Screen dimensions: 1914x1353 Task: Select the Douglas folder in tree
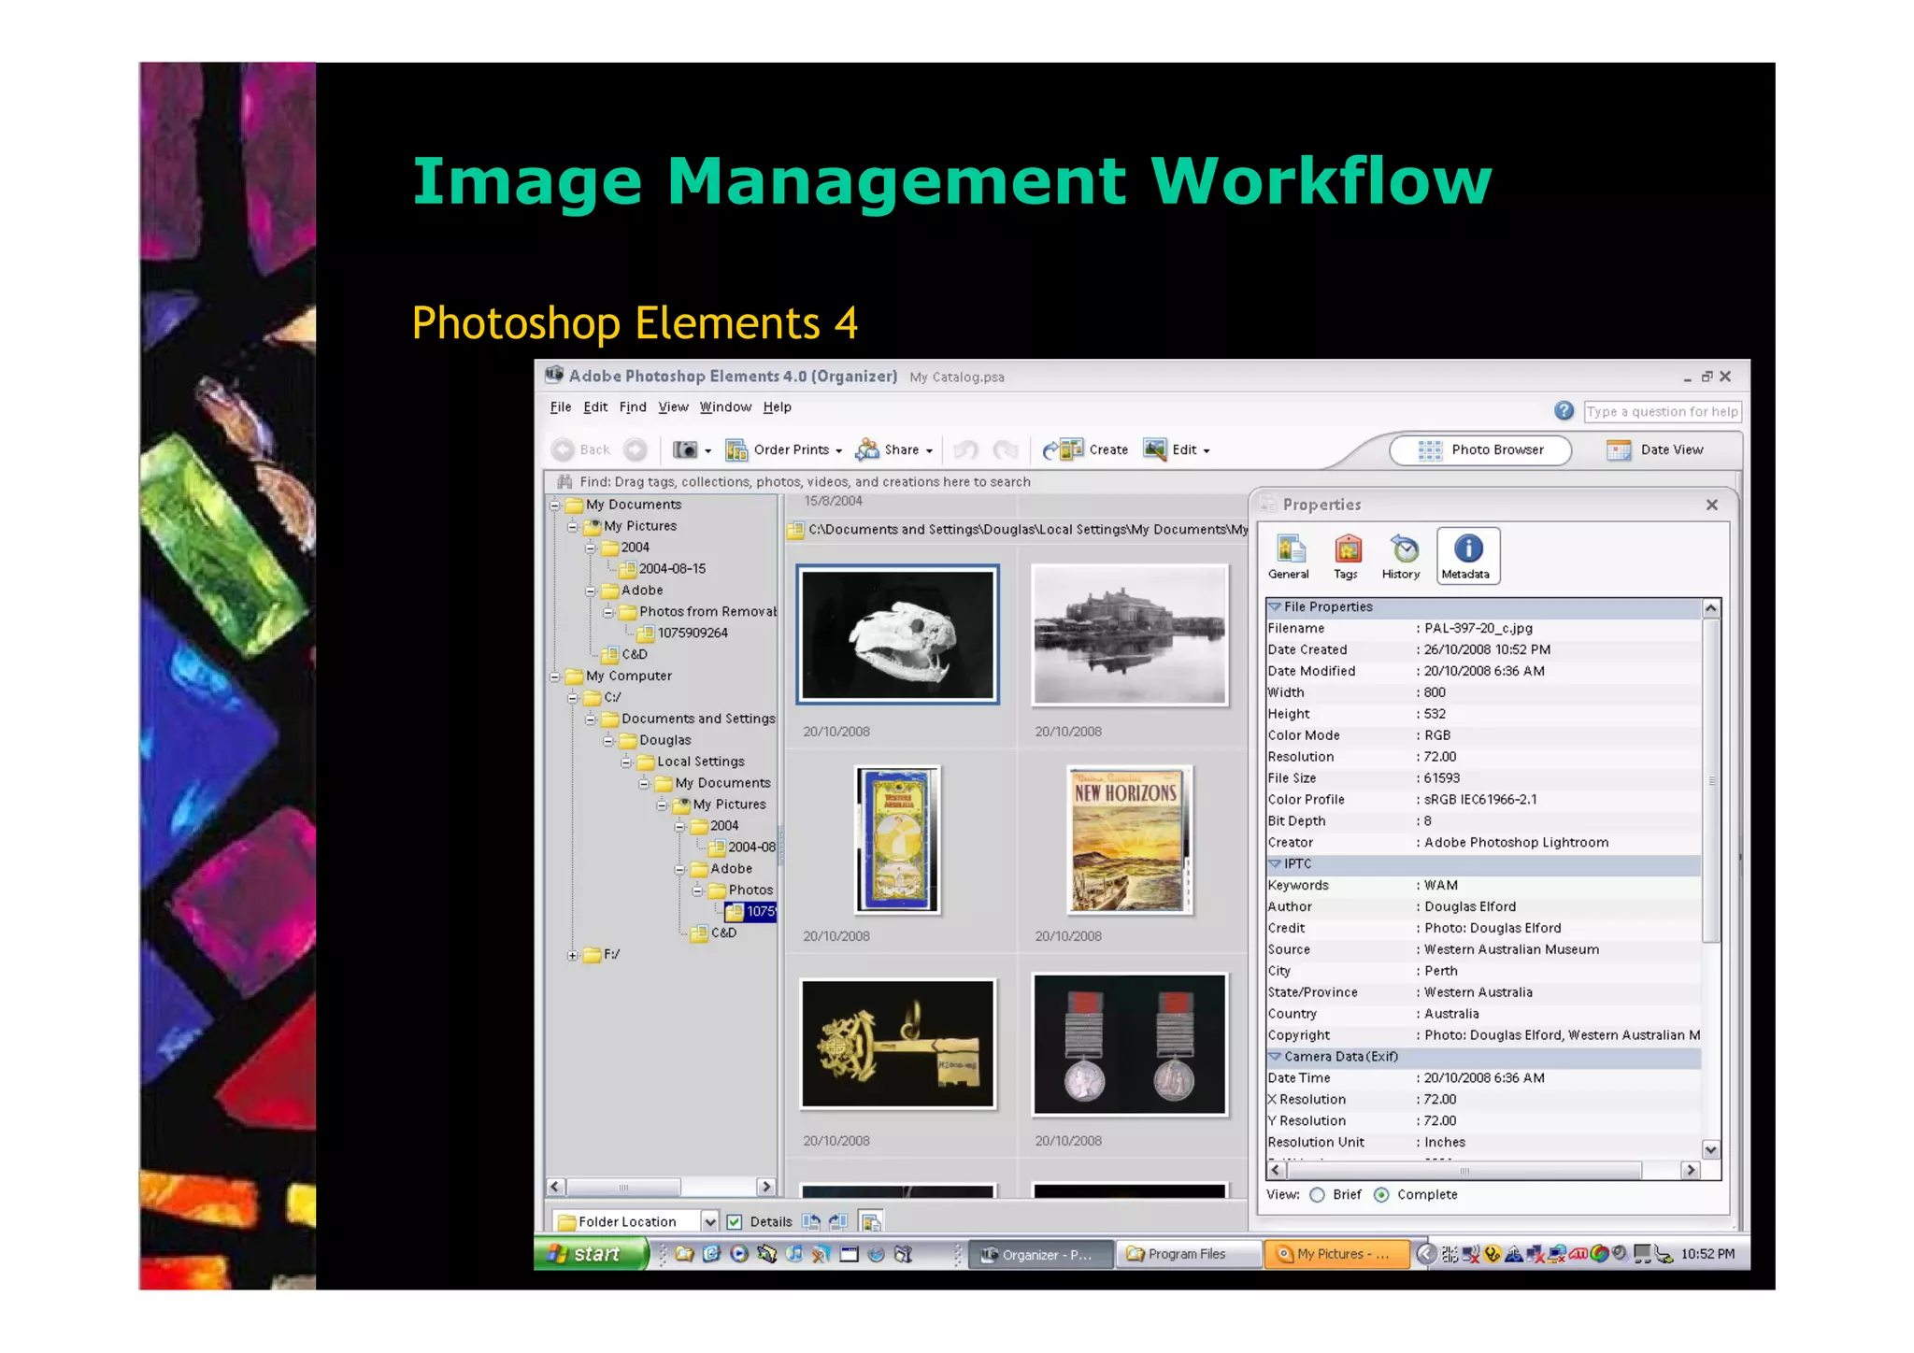point(655,740)
